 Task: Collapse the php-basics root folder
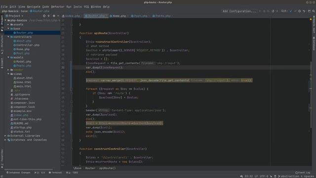coord(5,20)
